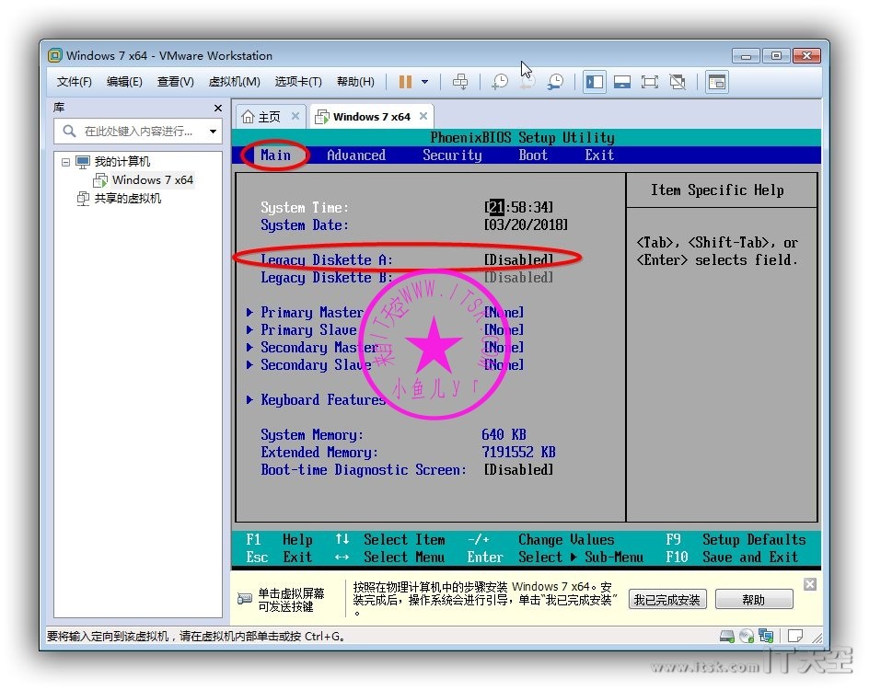Viewport: 869px width, 690px height.
Task: Switch to Unity mode icon
Action: tap(678, 82)
